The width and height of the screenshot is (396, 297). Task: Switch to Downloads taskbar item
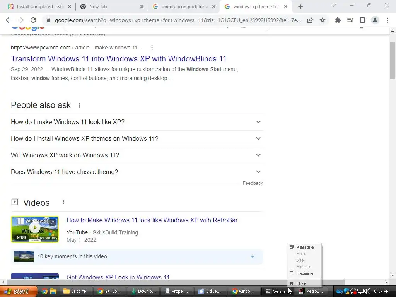(x=143, y=291)
